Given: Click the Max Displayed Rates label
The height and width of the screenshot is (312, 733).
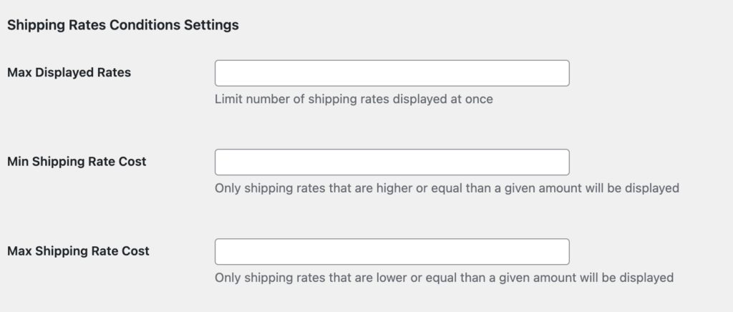Looking at the screenshot, I should click(69, 72).
